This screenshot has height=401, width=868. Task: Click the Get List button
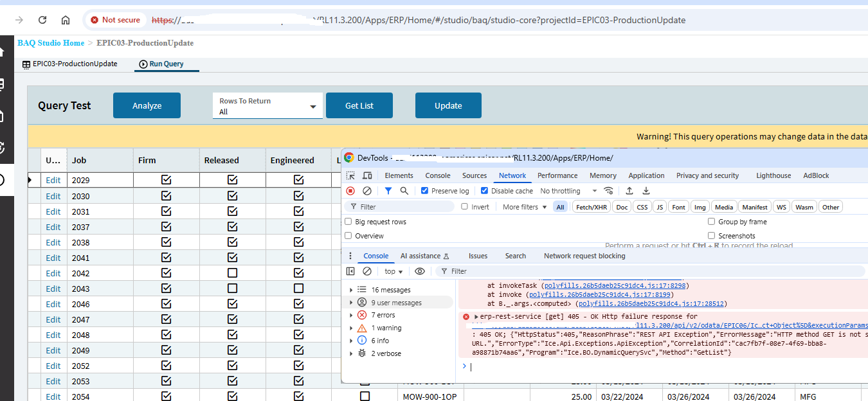pos(359,105)
